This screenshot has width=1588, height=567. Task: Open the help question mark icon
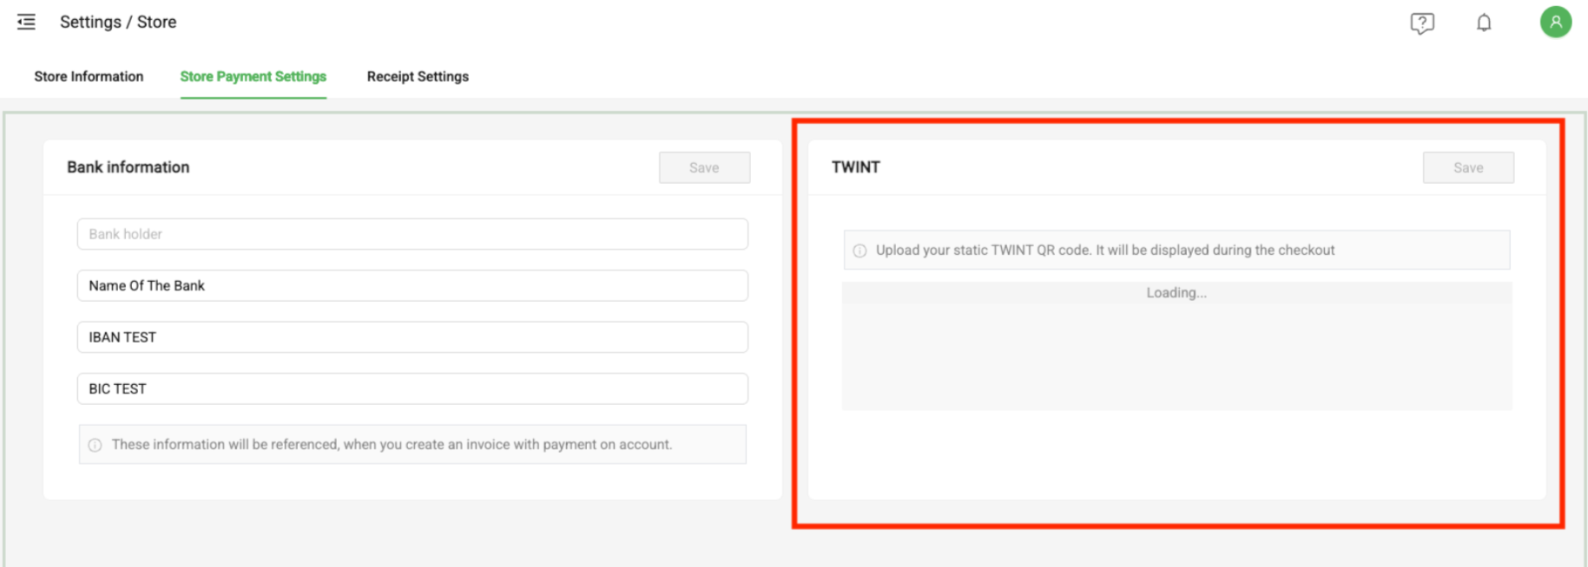pyautogui.click(x=1421, y=23)
